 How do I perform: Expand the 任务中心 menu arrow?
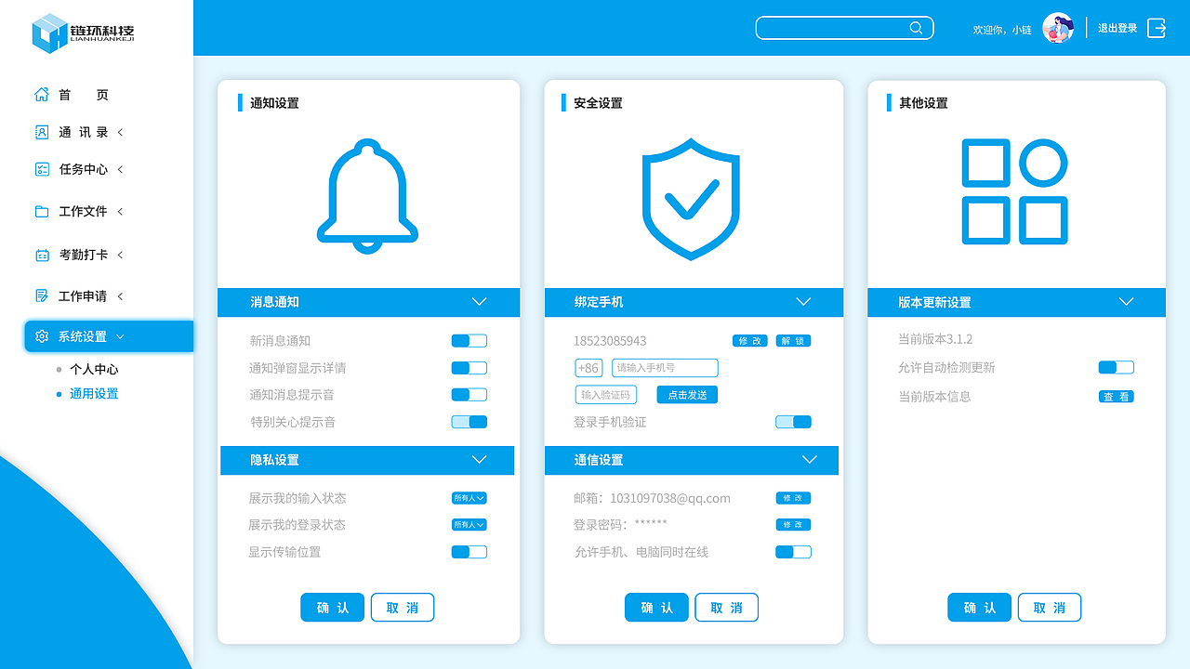[x=121, y=169]
